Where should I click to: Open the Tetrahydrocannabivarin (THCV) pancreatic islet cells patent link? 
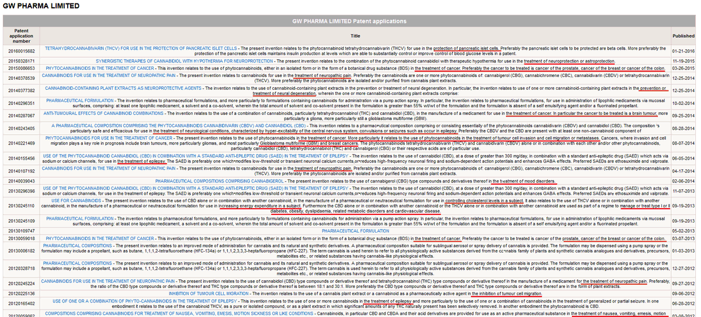(x=141, y=48)
